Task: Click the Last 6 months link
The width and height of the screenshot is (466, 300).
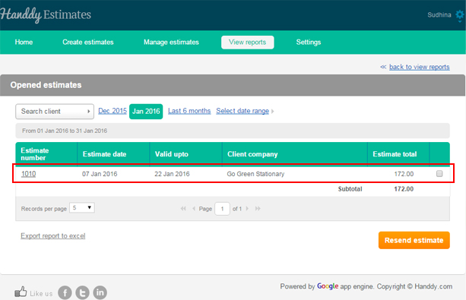Action: 189,111
